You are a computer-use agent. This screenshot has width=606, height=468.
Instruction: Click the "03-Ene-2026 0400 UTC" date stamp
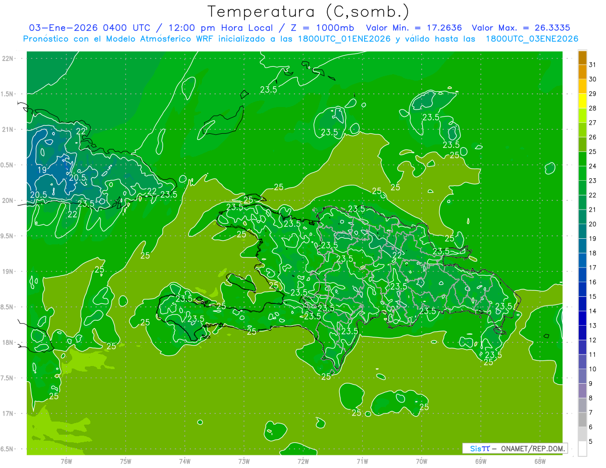[89, 28]
